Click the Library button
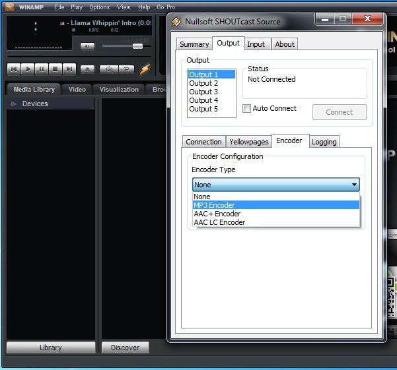The image size is (397, 370). point(51,348)
